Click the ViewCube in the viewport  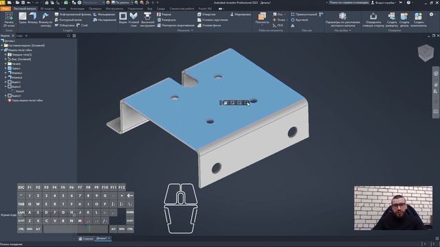pyautogui.click(x=426, y=52)
